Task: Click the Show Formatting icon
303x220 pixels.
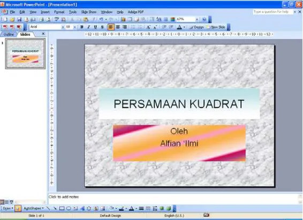Action: pyautogui.click(x=158, y=19)
